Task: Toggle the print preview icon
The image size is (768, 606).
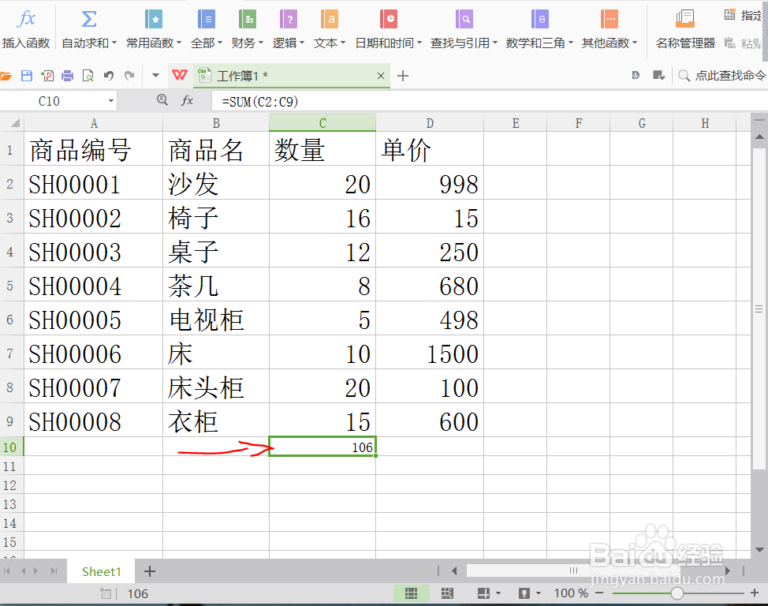Action: pyautogui.click(x=484, y=593)
